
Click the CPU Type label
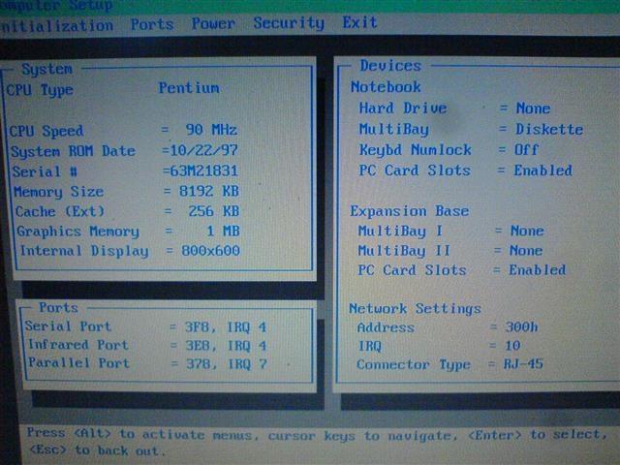40,90
